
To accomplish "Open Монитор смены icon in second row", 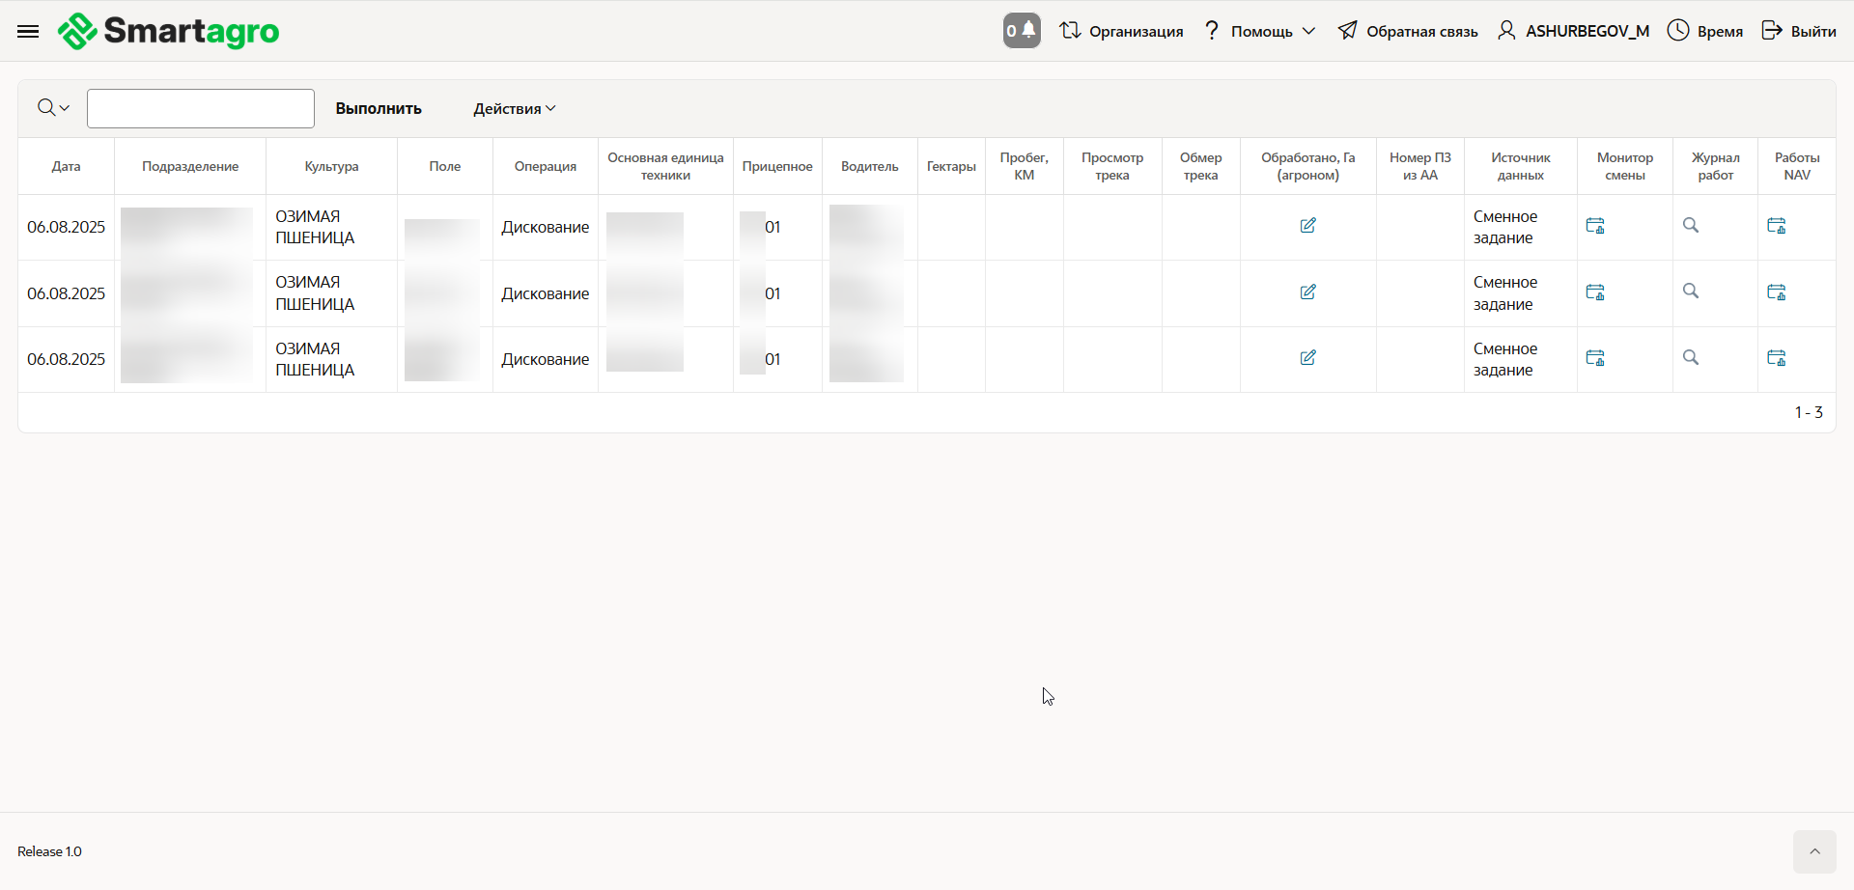I will (1595, 292).
